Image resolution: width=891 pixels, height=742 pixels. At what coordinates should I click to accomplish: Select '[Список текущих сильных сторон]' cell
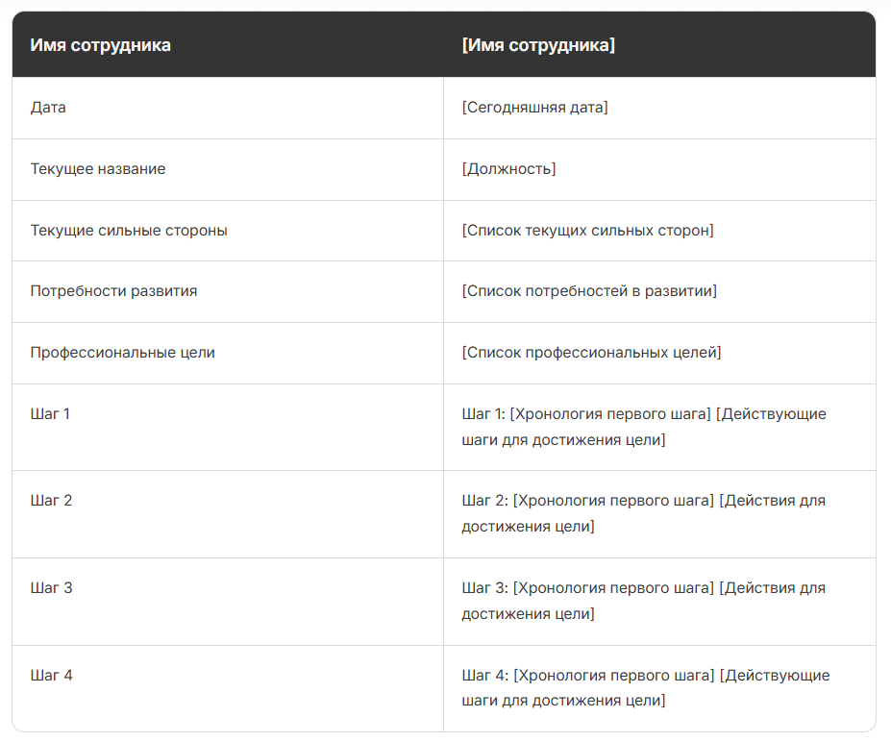pyautogui.click(x=587, y=231)
